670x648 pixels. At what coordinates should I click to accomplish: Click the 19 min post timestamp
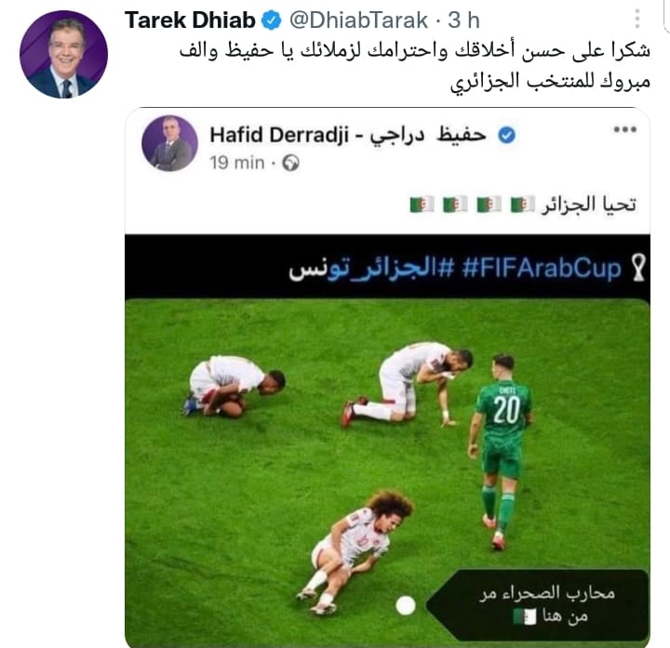pyautogui.click(x=236, y=163)
